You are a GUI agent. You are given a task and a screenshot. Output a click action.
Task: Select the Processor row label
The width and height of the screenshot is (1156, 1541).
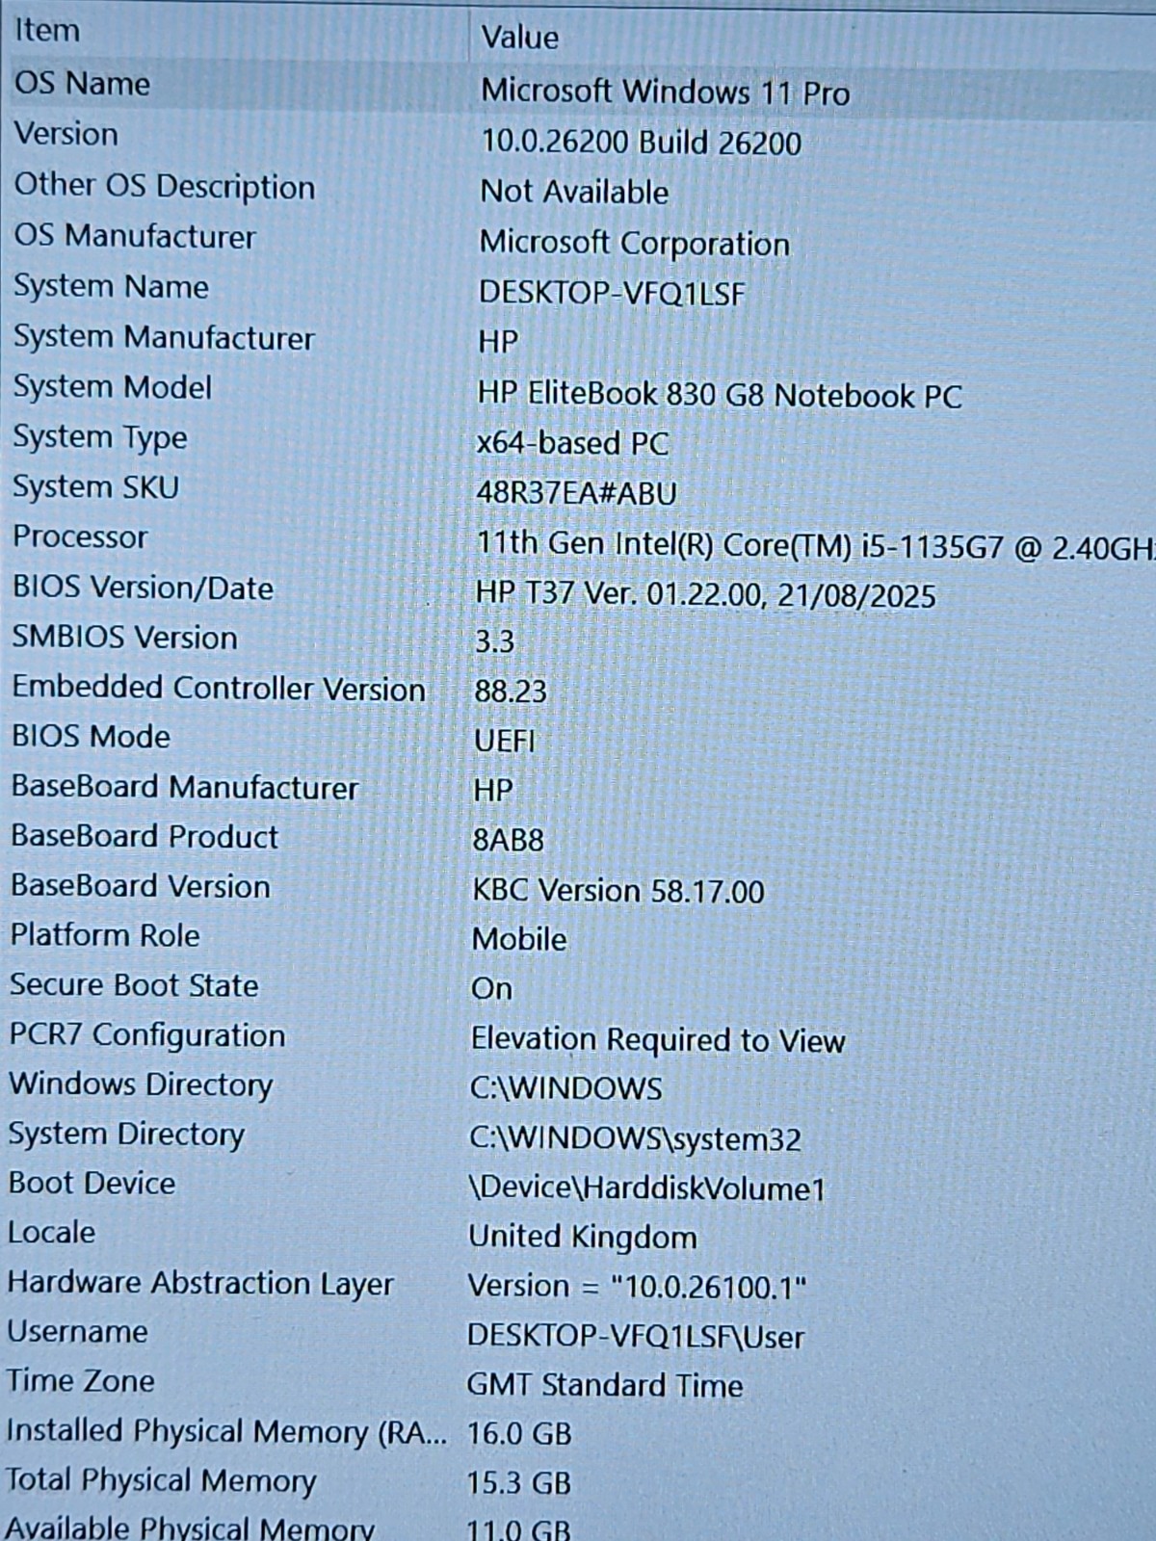(80, 536)
